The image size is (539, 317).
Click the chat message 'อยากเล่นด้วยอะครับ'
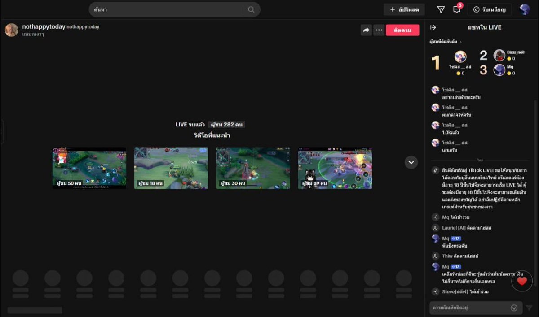[x=461, y=97]
